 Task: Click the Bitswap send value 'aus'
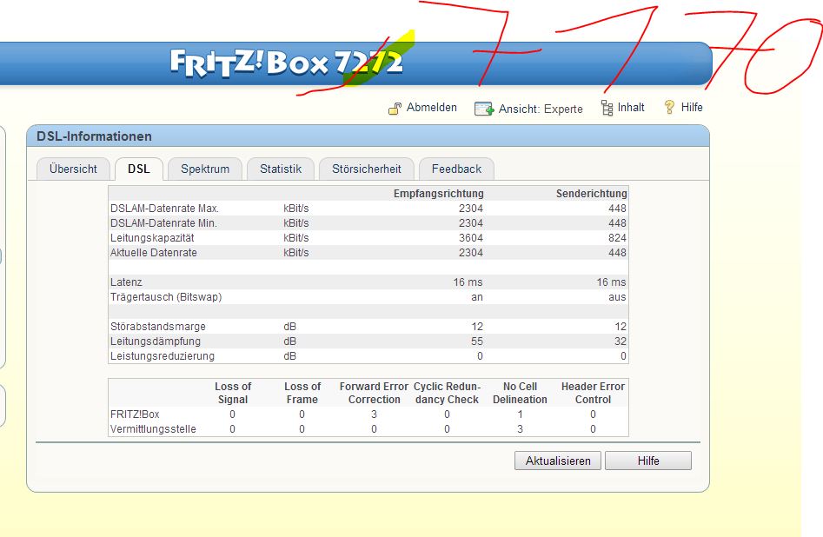click(617, 296)
